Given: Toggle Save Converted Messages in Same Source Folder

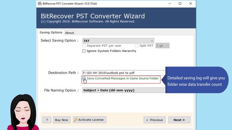Looking at the screenshot, I should 84,78.
